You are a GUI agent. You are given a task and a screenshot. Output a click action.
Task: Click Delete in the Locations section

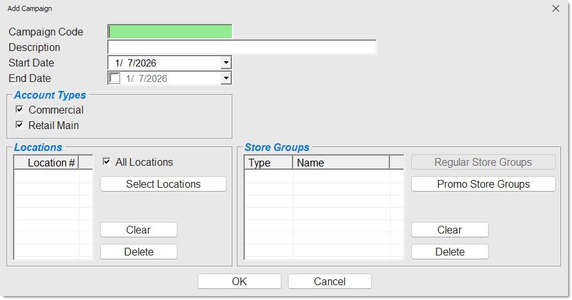pos(138,252)
